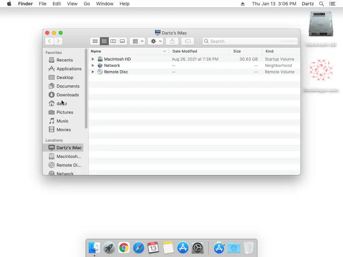
Task: Go back with the left chevron button
Action: pyautogui.click(x=50, y=41)
